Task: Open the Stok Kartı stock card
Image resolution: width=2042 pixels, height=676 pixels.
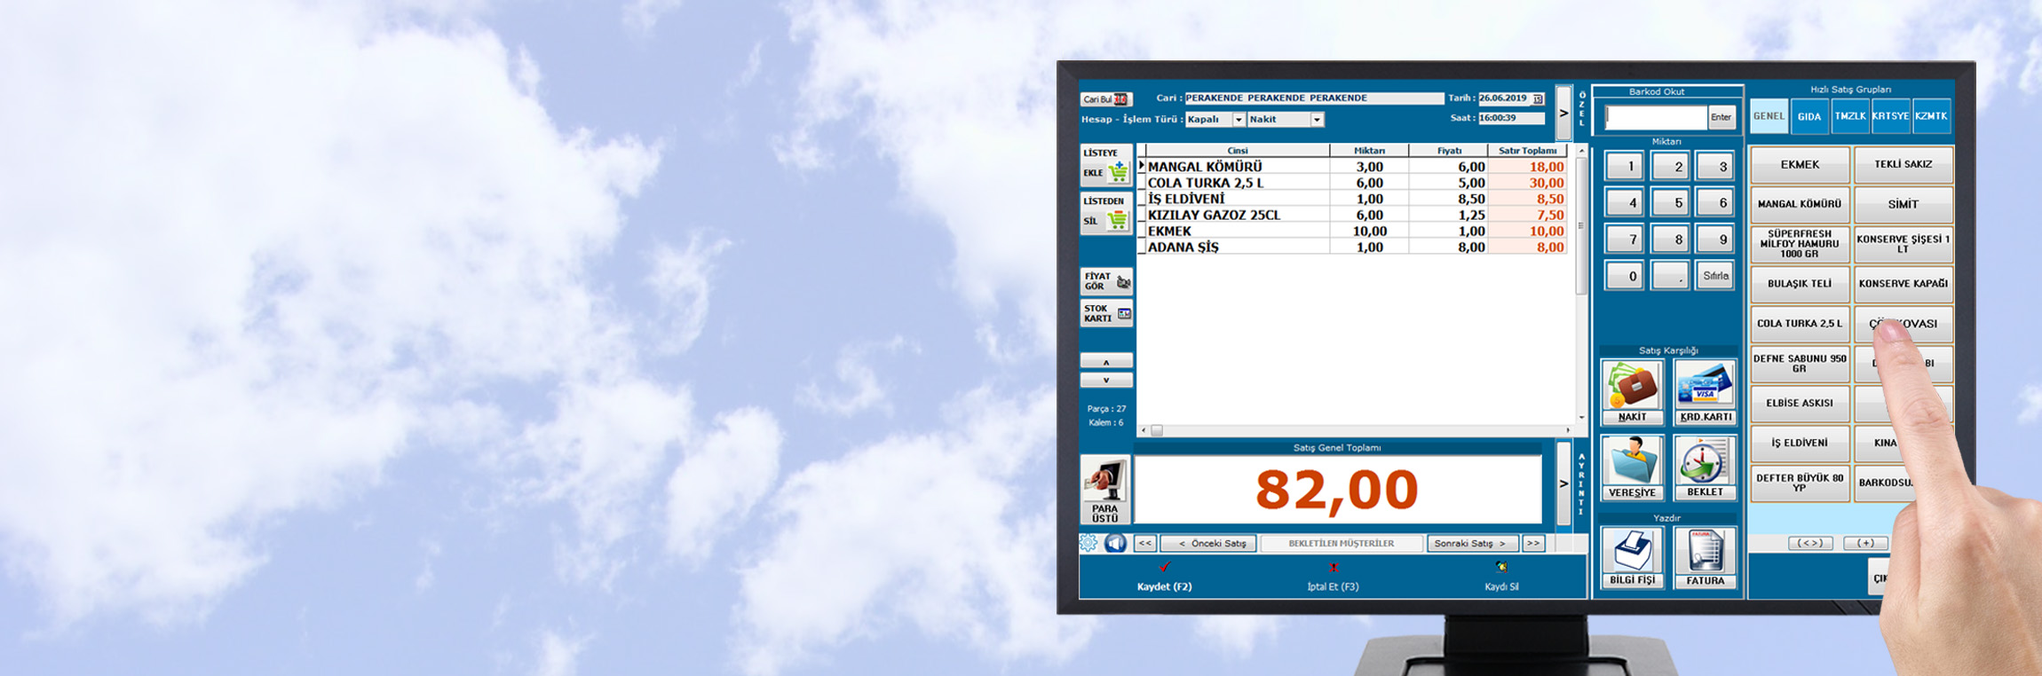Action: click(x=1106, y=313)
